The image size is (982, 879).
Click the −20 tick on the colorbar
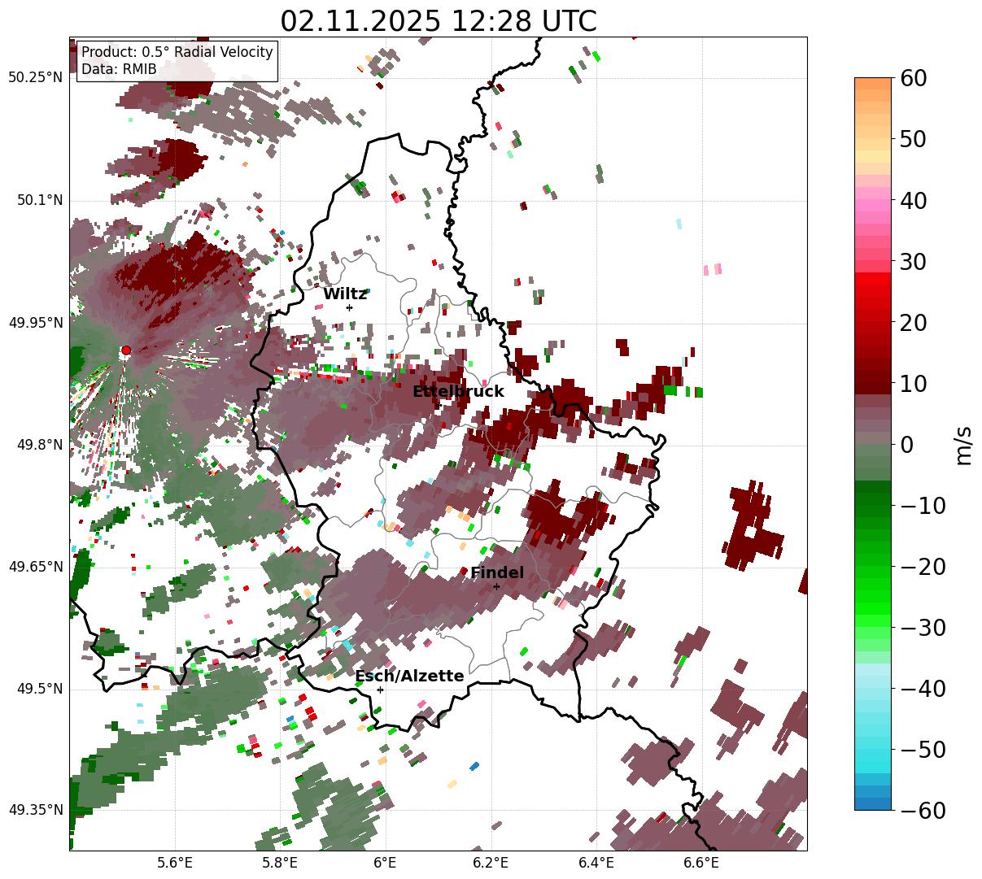pos(923,567)
